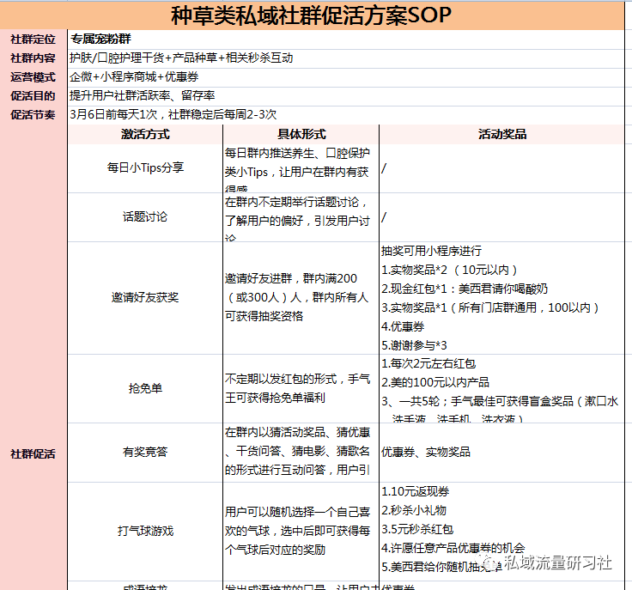632x590 pixels.
Task: Click the prize line '抽奖可用小程序进行'
Action: pos(431,251)
